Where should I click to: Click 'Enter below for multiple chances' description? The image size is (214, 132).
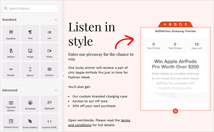175,81
